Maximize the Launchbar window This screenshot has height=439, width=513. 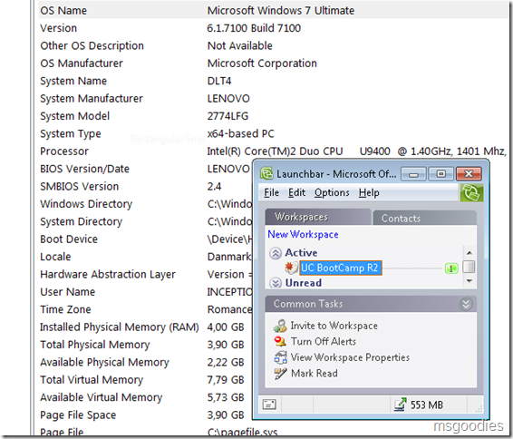[441, 174]
